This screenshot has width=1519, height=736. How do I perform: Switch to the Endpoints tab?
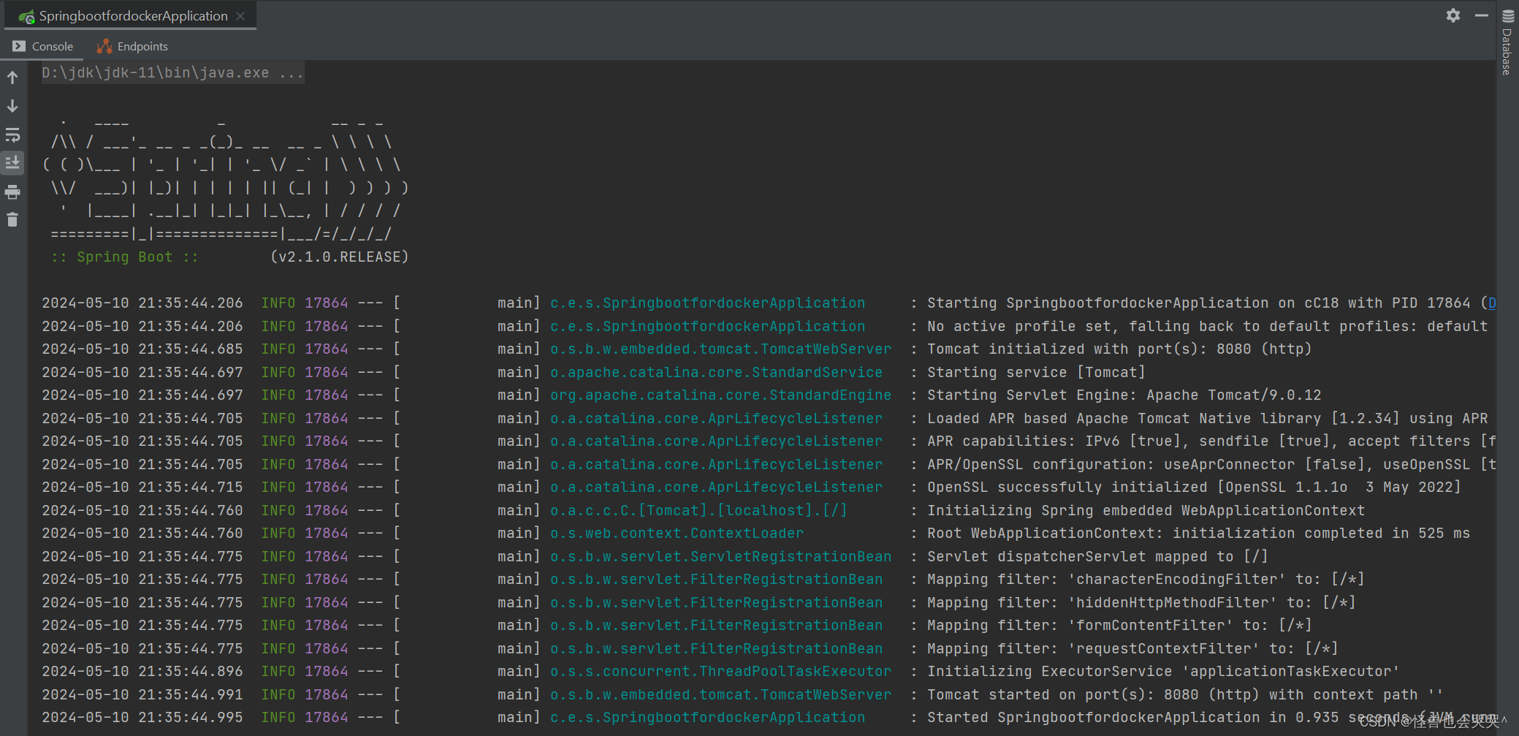pos(143,45)
